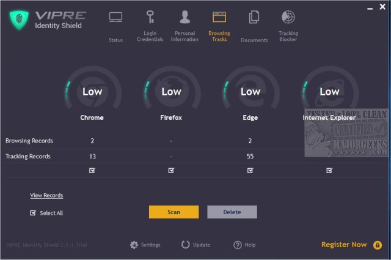Image resolution: width=391 pixels, height=260 pixels.
Task: Click the Chrome tracking records value 13
Action: click(92, 157)
